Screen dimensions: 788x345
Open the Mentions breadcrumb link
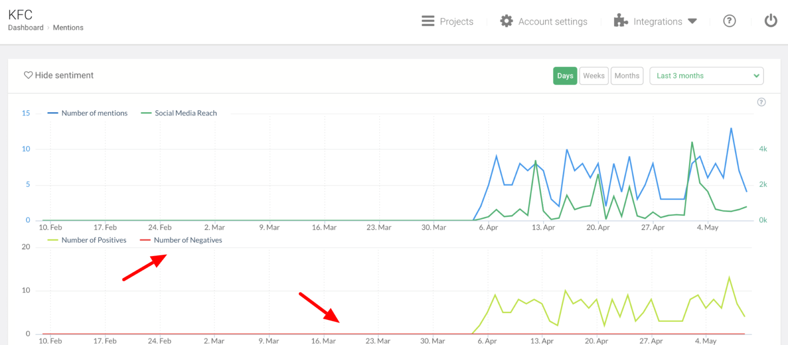pyautogui.click(x=68, y=28)
